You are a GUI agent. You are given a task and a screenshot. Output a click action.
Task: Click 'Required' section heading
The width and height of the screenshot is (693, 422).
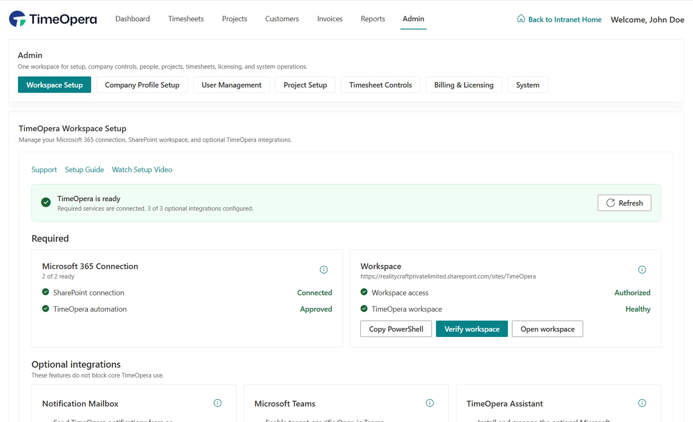(50, 238)
